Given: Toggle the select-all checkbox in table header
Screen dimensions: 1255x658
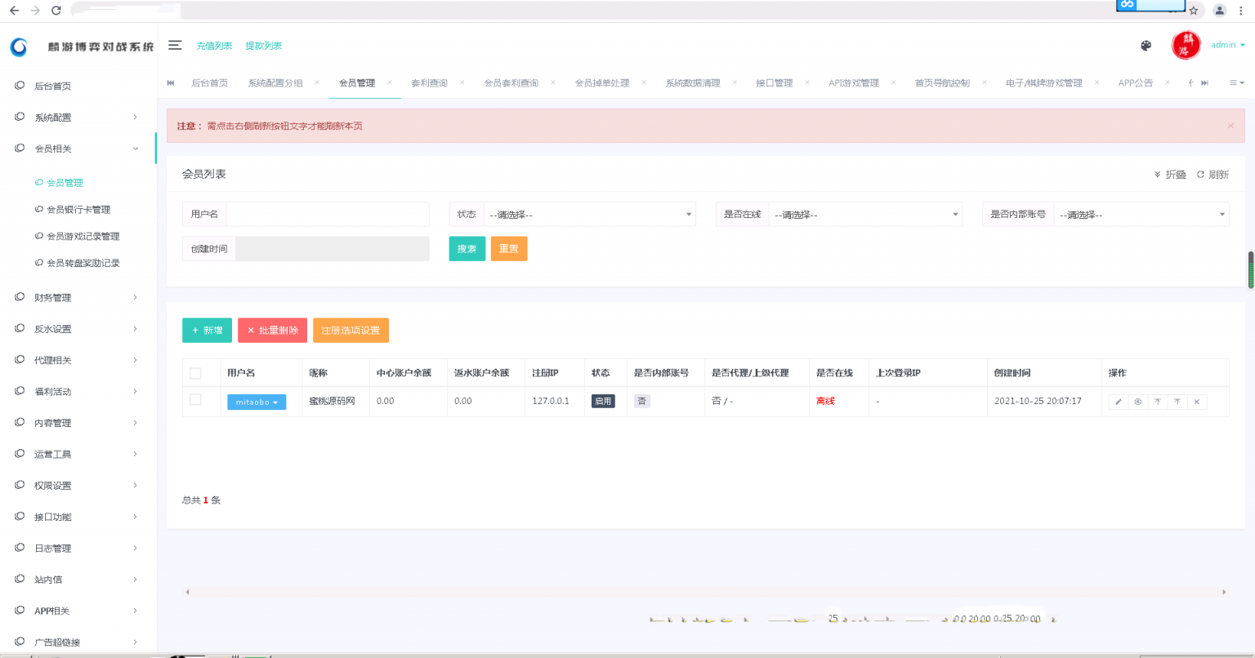Looking at the screenshot, I should (195, 373).
